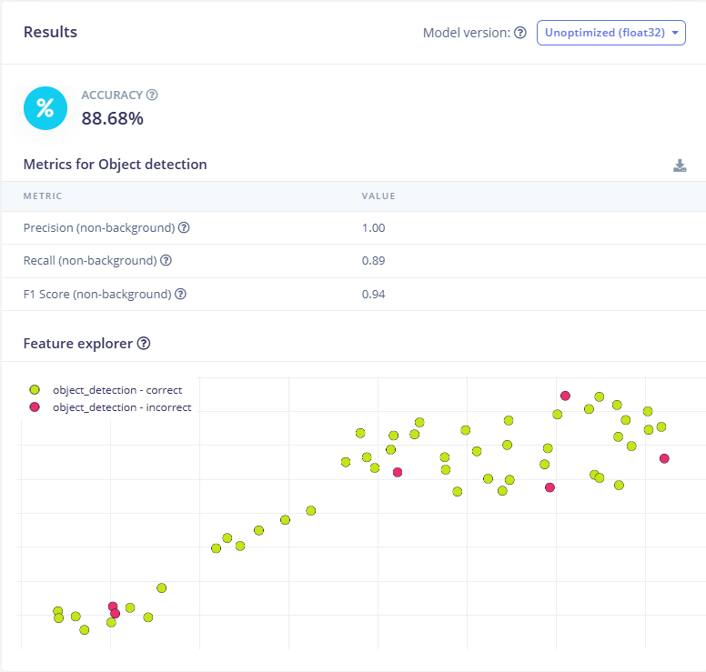Toggle 'object_detection - correct' legend series

(x=117, y=390)
